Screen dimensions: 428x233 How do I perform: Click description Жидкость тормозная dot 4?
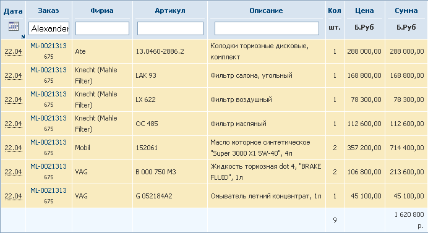tap(265, 172)
